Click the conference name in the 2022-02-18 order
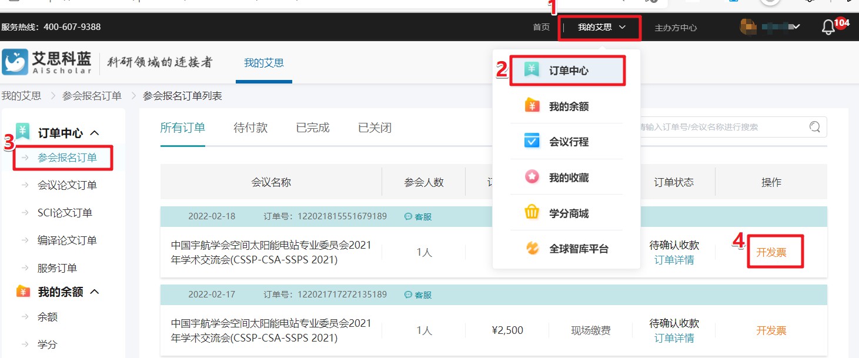This screenshot has height=358, width=859. [271, 252]
